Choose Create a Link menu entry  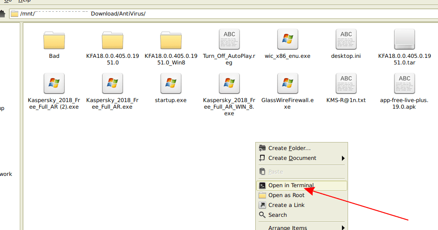[302, 205]
